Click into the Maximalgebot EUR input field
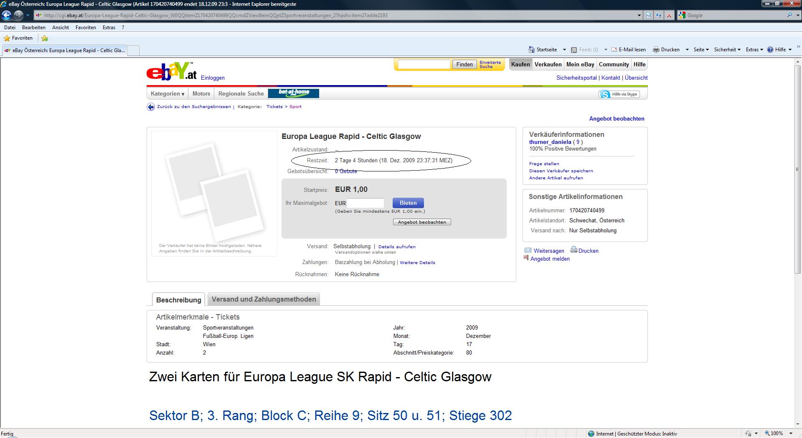 click(x=365, y=203)
